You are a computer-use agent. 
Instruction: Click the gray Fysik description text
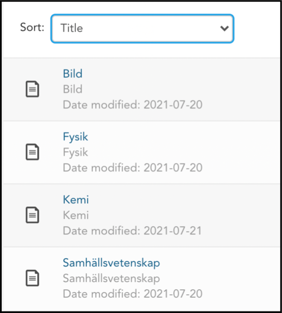(x=76, y=152)
